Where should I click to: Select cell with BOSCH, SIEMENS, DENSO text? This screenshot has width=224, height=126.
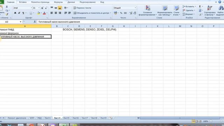(68, 30)
